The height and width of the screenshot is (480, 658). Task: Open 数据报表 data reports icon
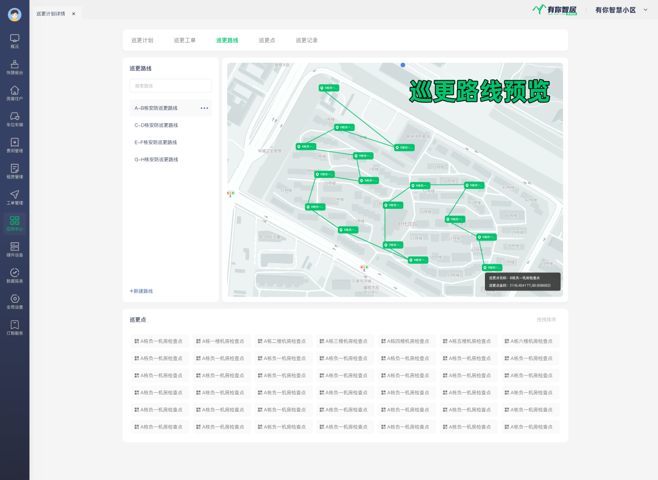[15, 274]
